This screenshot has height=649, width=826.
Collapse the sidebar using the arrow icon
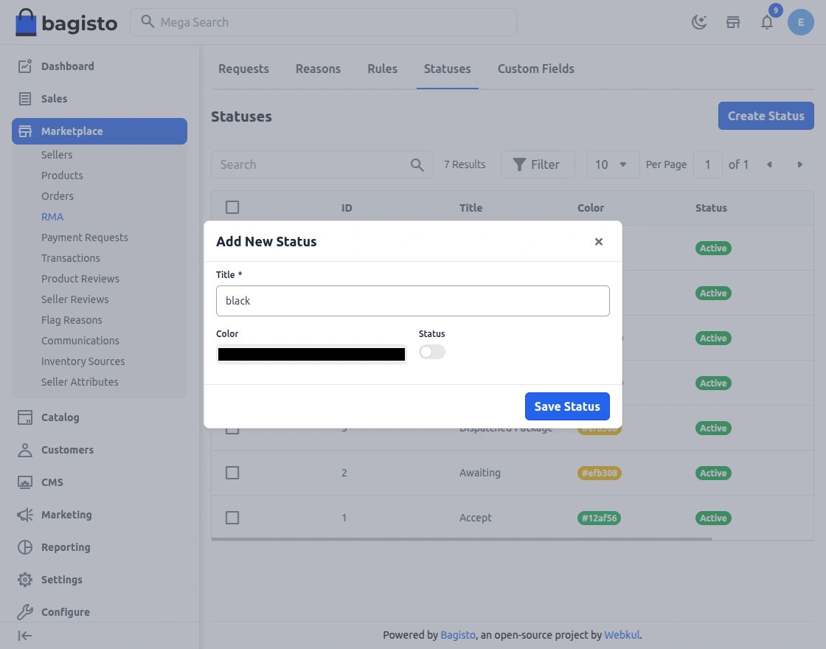coord(24,636)
